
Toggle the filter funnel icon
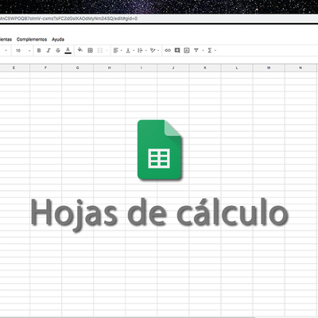coord(196,50)
